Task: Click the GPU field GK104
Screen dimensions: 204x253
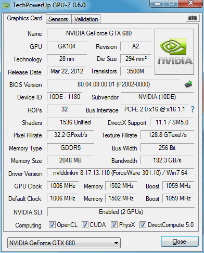Action: point(67,46)
